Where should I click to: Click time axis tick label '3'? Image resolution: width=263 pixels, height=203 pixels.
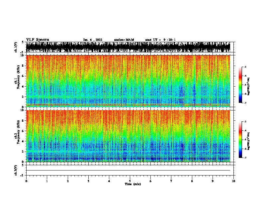click(x=88, y=181)
